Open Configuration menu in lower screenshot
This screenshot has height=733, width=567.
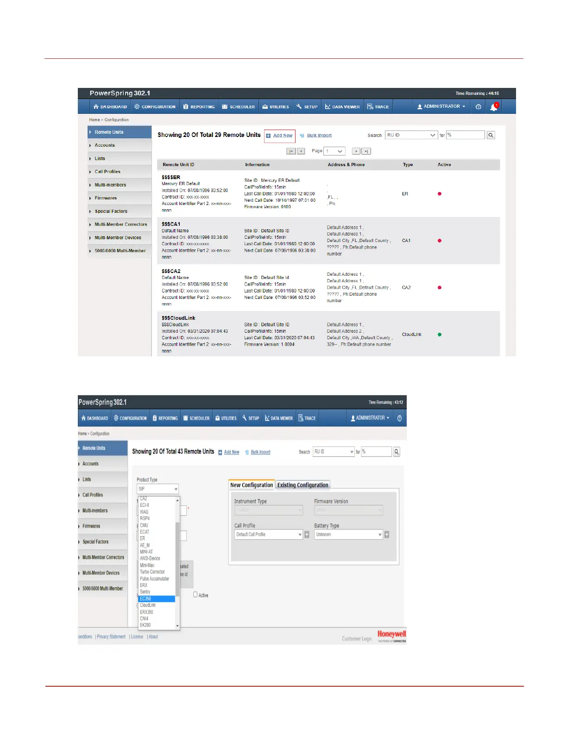click(130, 418)
